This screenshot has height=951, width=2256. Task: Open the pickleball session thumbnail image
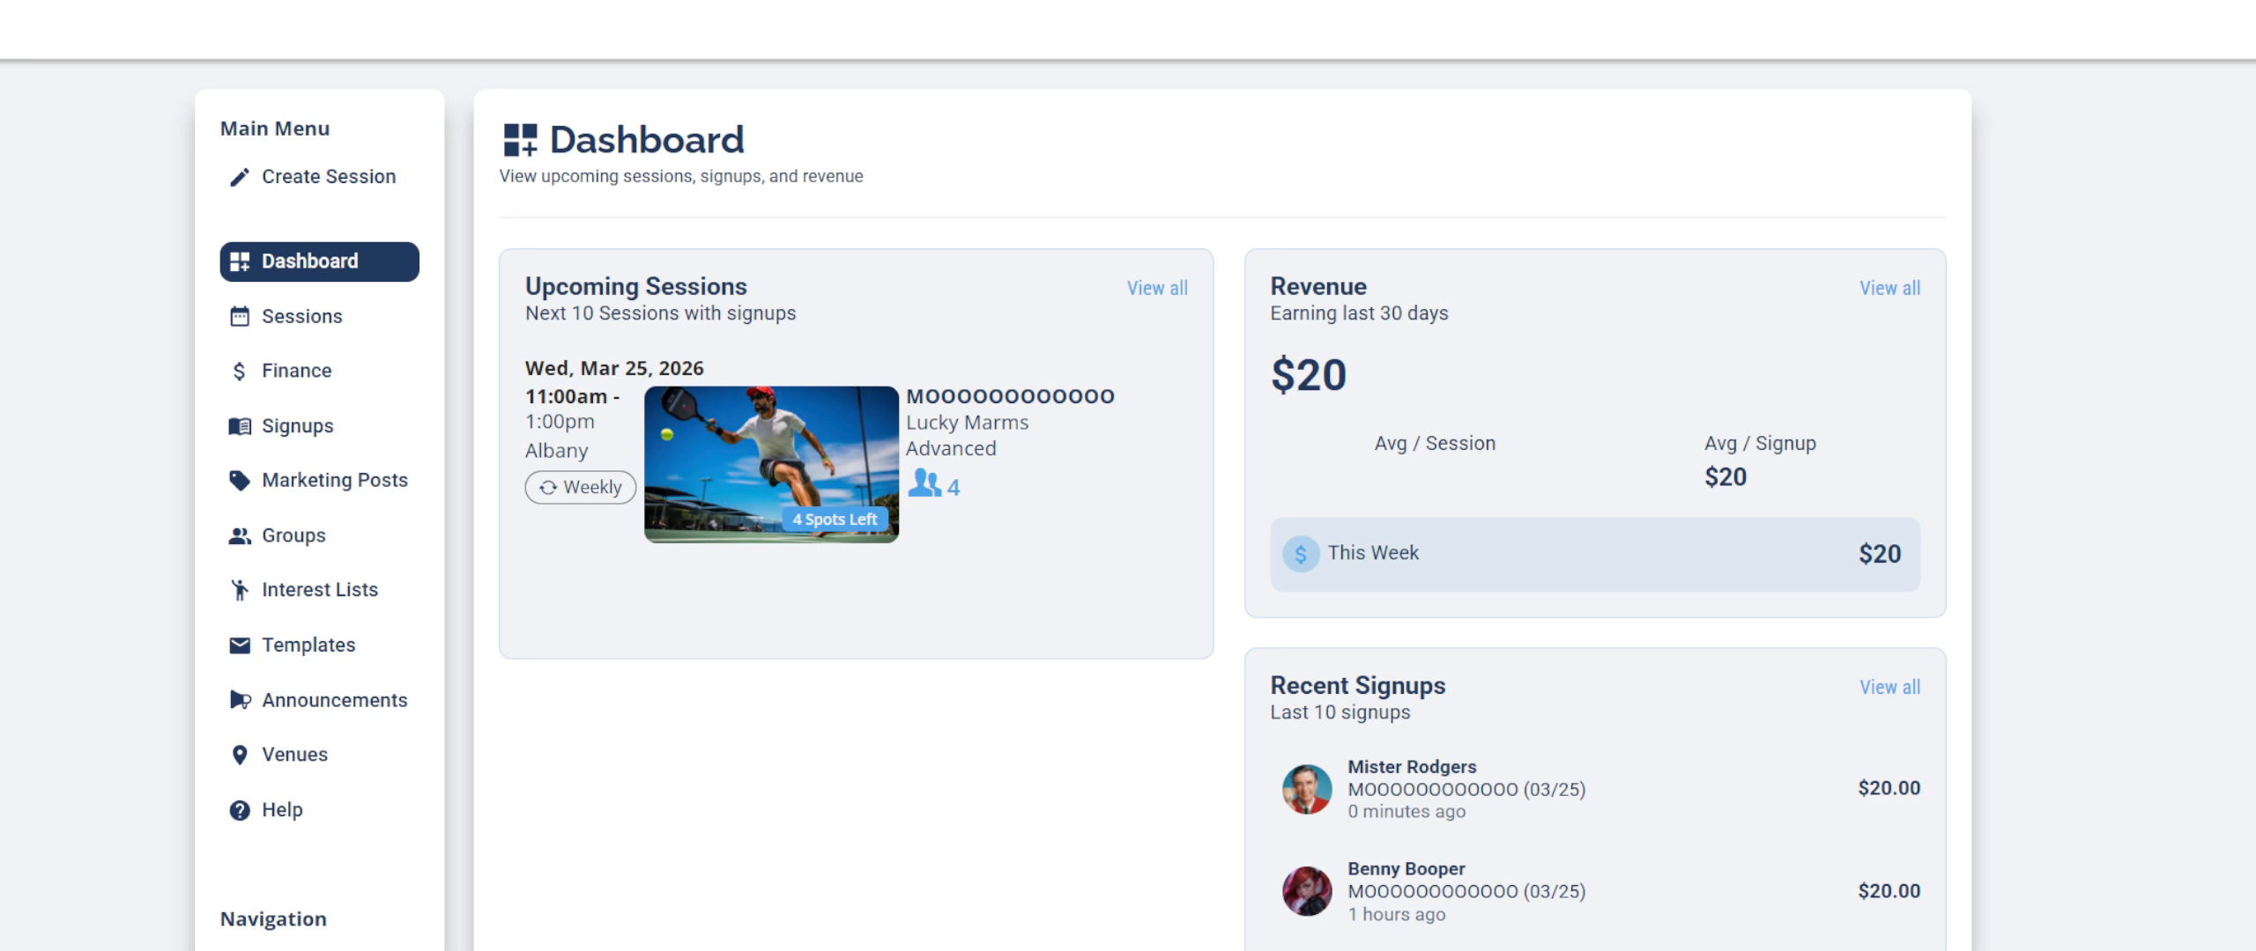click(771, 464)
